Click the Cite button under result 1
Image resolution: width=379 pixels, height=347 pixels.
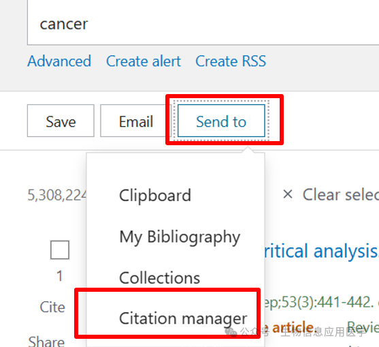point(52,307)
